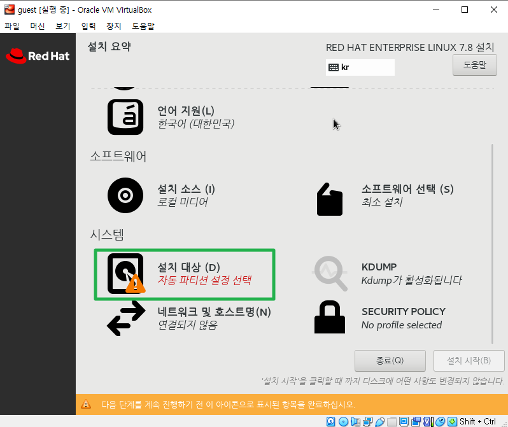508x427 pixels.
Task: Click the installer vertical scrollbar
Action: point(493,244)
